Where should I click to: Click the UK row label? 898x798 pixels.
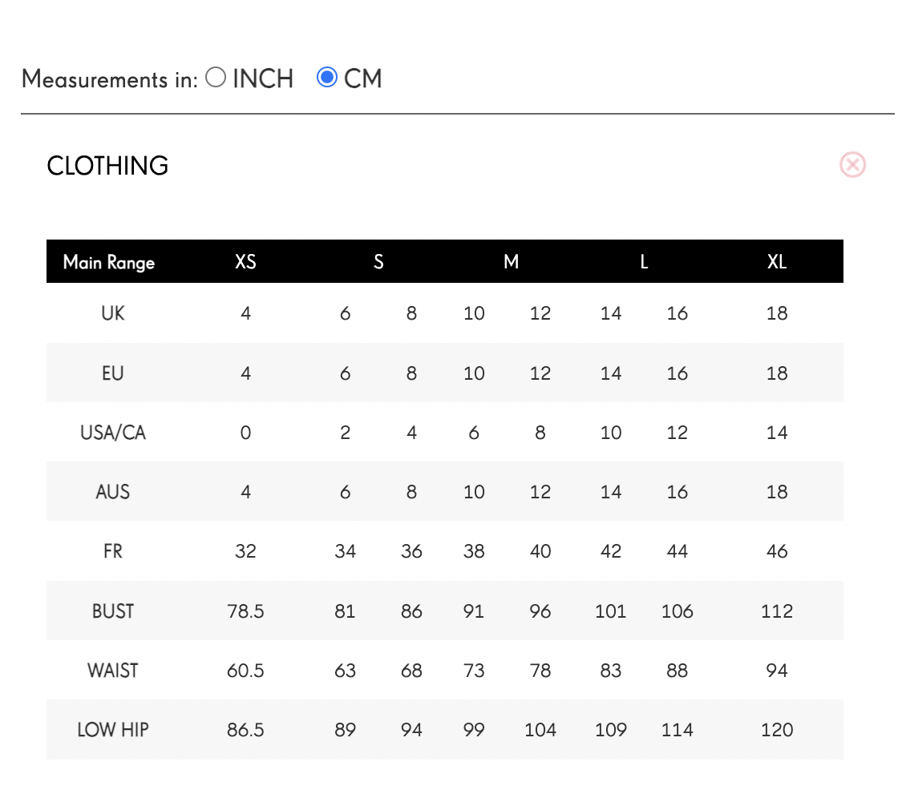113,313
